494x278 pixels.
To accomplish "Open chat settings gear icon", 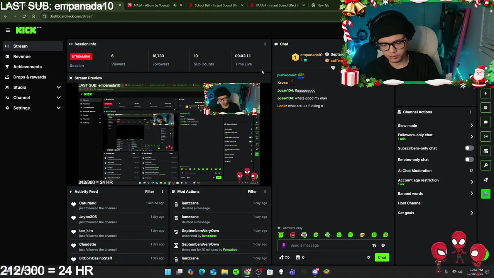I will tap(369, 258).
